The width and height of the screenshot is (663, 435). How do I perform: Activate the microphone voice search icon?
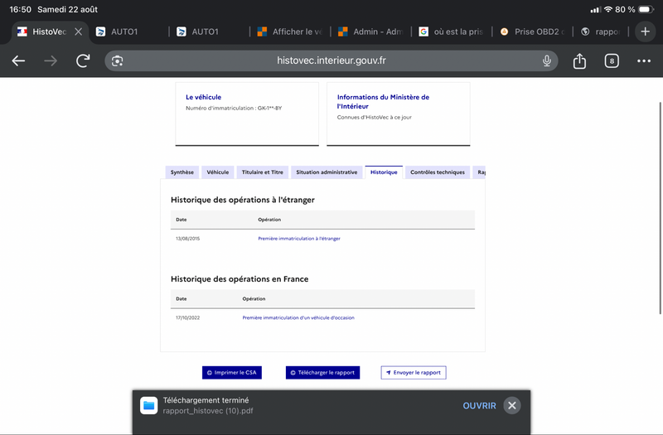[x=547, y=60]
